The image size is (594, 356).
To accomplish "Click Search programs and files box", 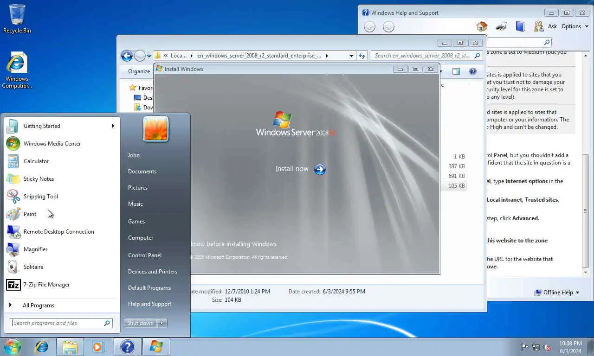I will 61,323.
